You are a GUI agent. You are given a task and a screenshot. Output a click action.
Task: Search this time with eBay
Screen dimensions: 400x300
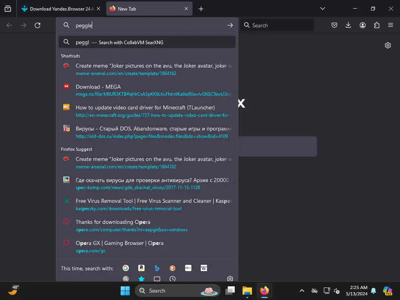188,268
